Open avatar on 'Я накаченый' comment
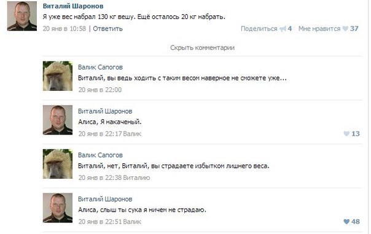Screen dimensions: 371x234 (x=58, y=120)
